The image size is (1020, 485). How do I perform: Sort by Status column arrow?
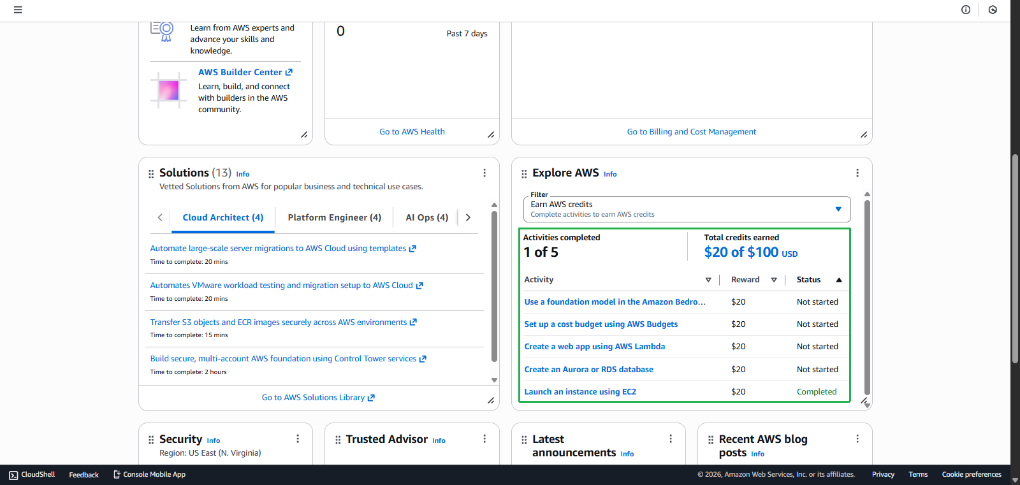(839, 280)
